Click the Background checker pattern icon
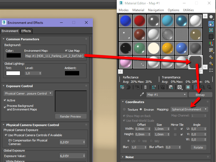The image size is (216, 162). coord(211,30)
